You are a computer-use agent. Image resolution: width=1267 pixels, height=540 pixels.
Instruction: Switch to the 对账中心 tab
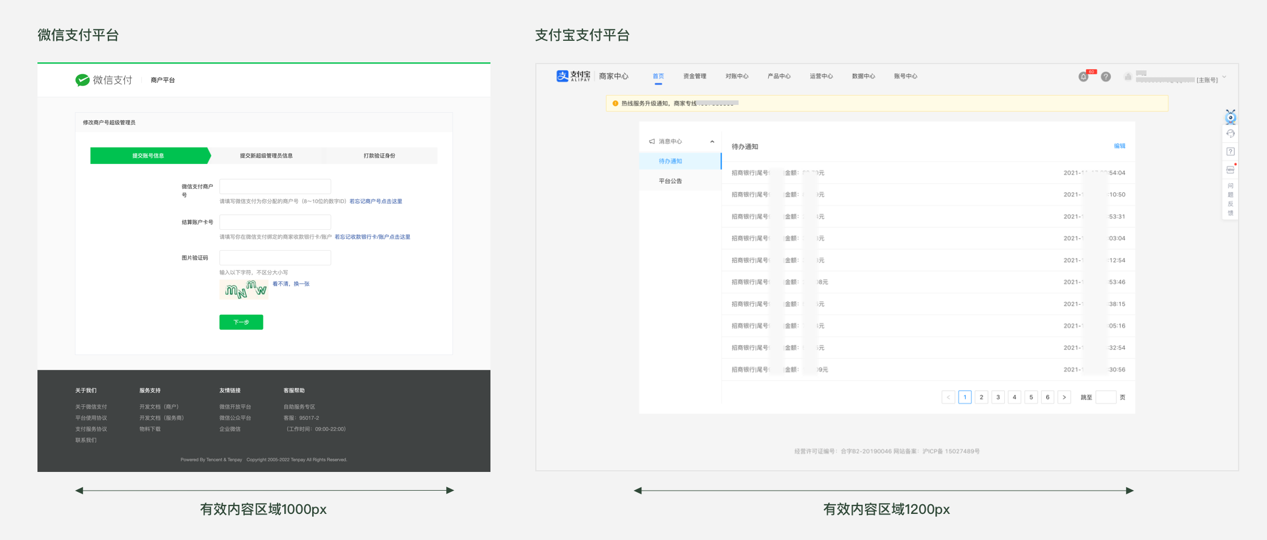tap(737, 76)
